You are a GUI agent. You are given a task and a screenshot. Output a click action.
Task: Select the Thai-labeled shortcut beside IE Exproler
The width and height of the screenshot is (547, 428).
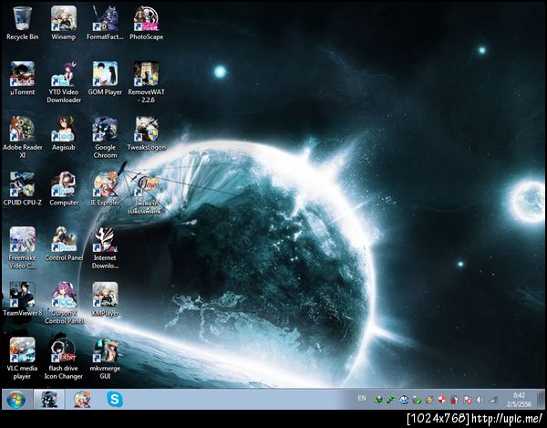coord(146,194)
